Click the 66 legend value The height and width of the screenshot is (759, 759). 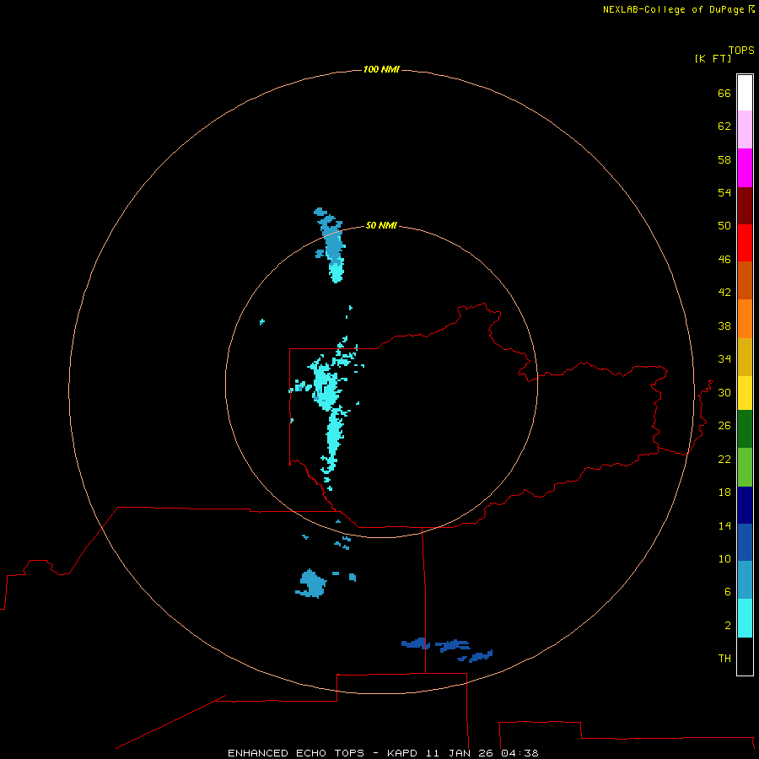724,93
